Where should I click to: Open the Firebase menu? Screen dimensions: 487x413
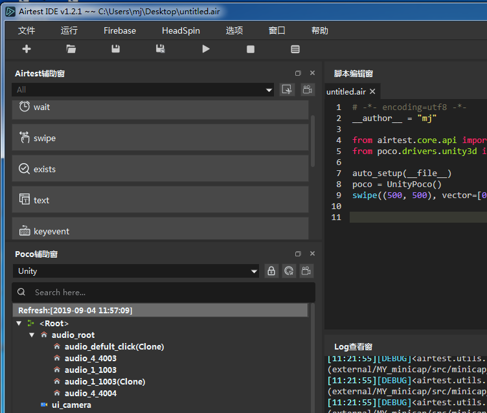(x=120, y=30)
